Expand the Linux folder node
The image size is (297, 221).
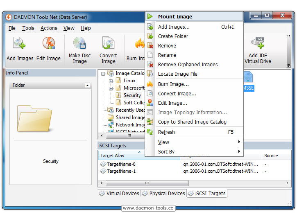click(111, 81)
